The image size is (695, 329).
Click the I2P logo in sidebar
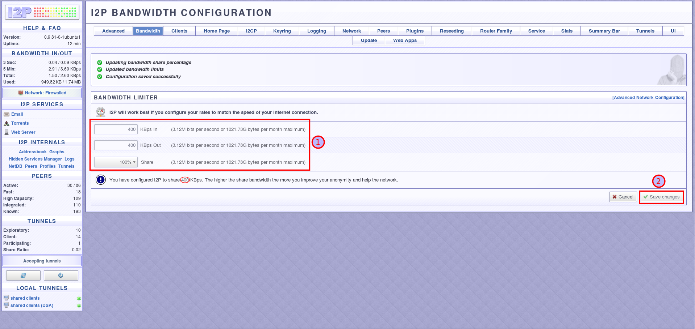pyautogui.click(x=42, y=12)
